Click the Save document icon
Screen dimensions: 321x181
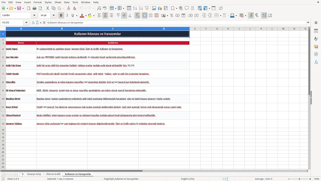[19, 8]
